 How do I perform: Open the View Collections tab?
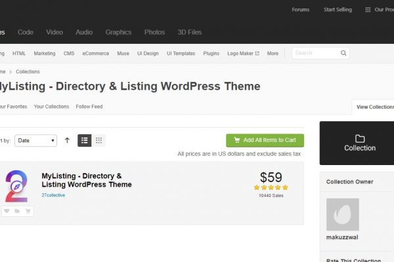click(x=375, y=107)
